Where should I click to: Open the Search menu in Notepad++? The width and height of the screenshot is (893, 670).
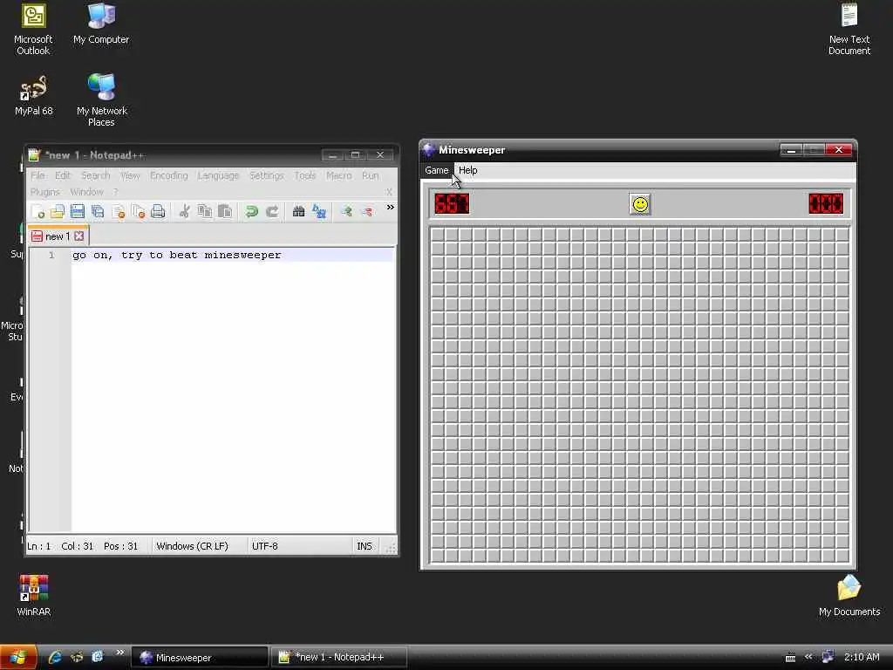(x=96, y=175)
